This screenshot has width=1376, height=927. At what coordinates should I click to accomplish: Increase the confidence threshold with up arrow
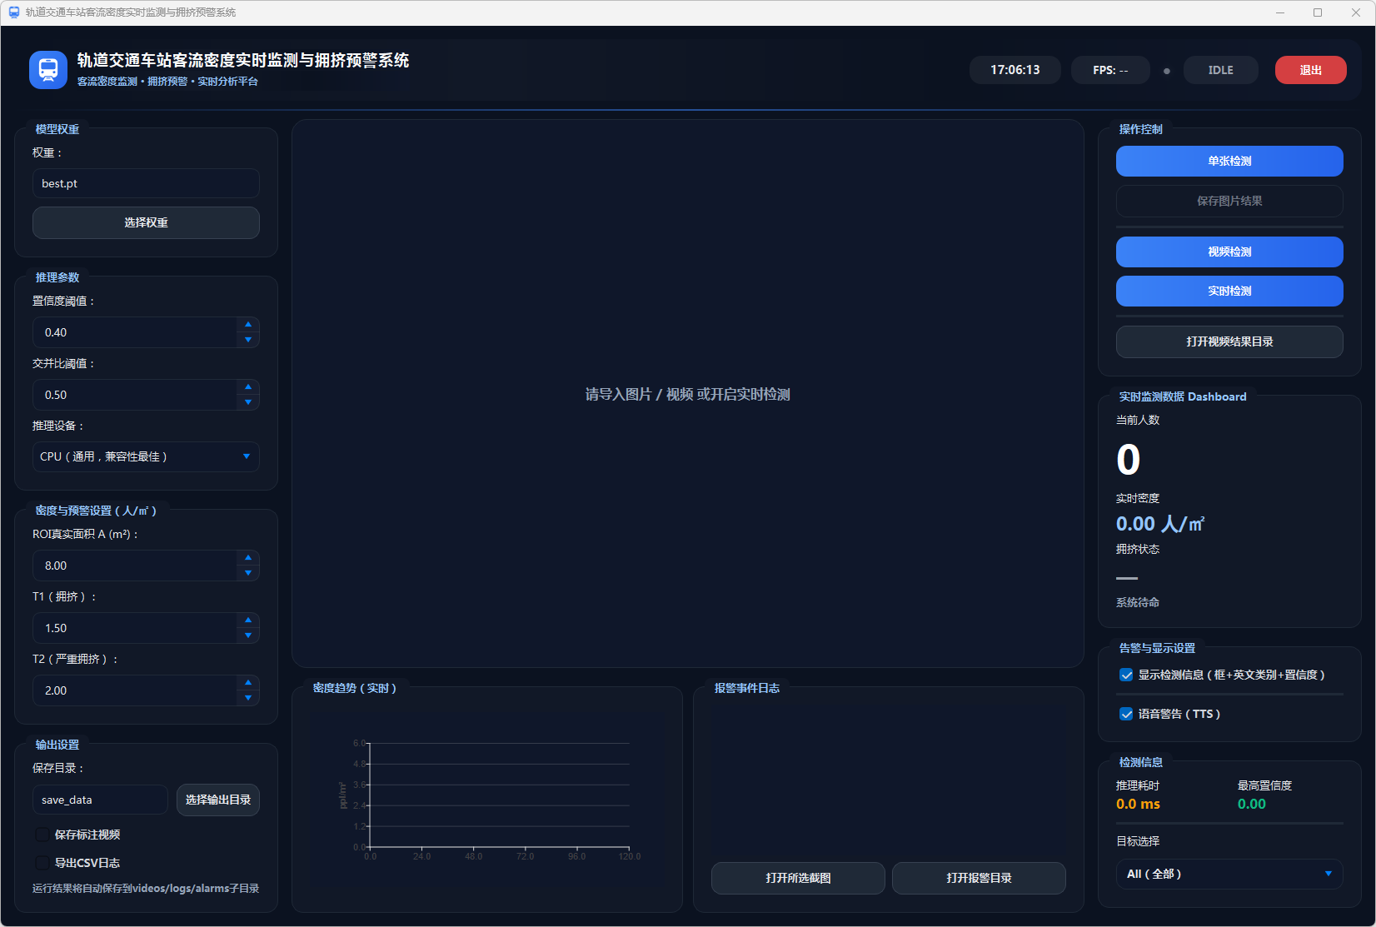(248, 325)
